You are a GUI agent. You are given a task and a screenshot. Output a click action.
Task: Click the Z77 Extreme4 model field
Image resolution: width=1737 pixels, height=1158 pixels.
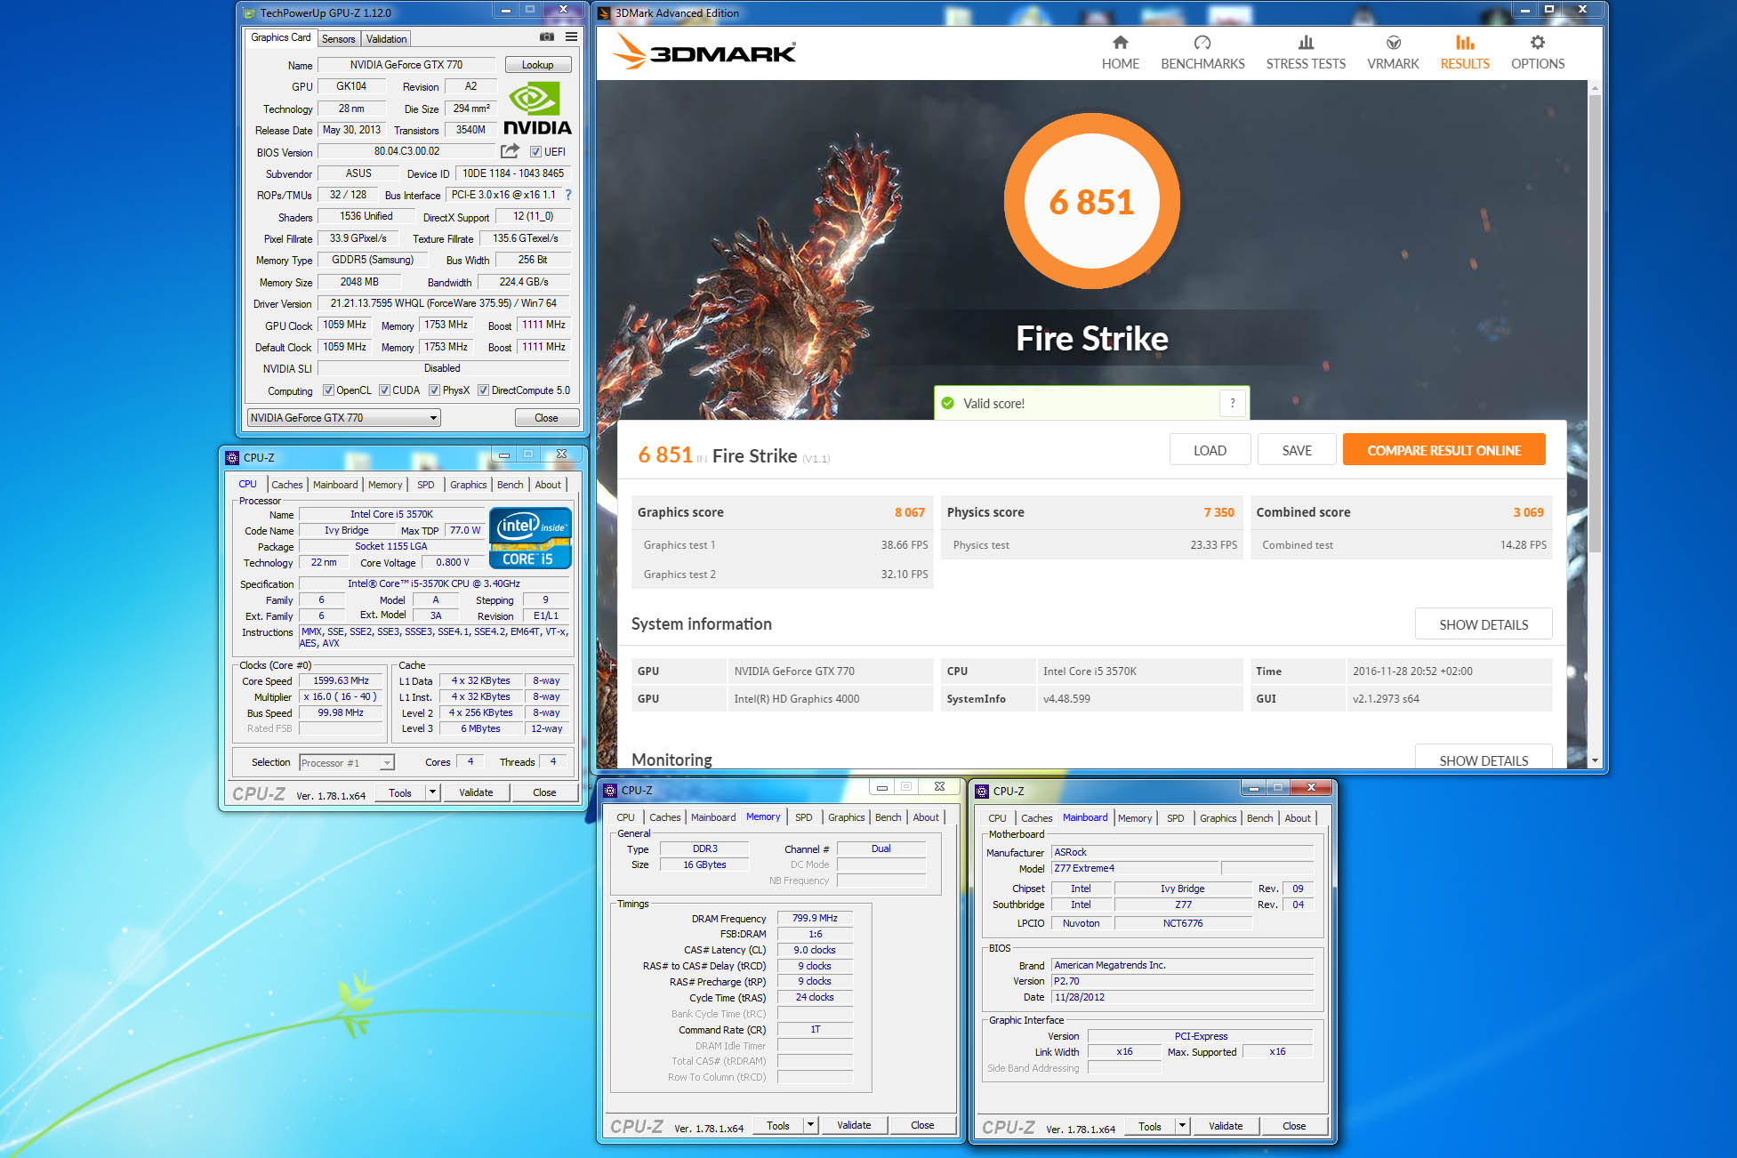pos(1135,868)
